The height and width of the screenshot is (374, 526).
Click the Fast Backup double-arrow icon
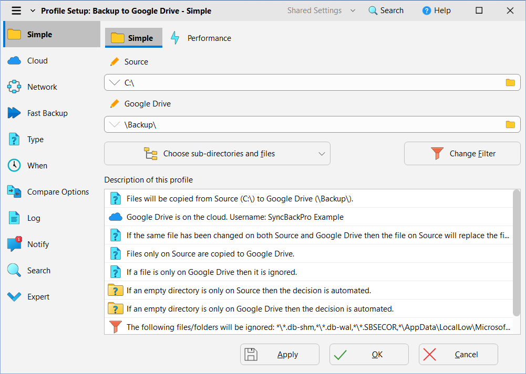(14, 113)
